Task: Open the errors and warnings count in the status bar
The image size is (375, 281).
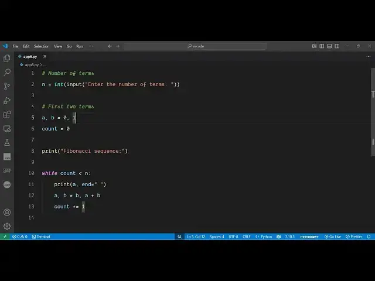Action: [x=20, y=237]
